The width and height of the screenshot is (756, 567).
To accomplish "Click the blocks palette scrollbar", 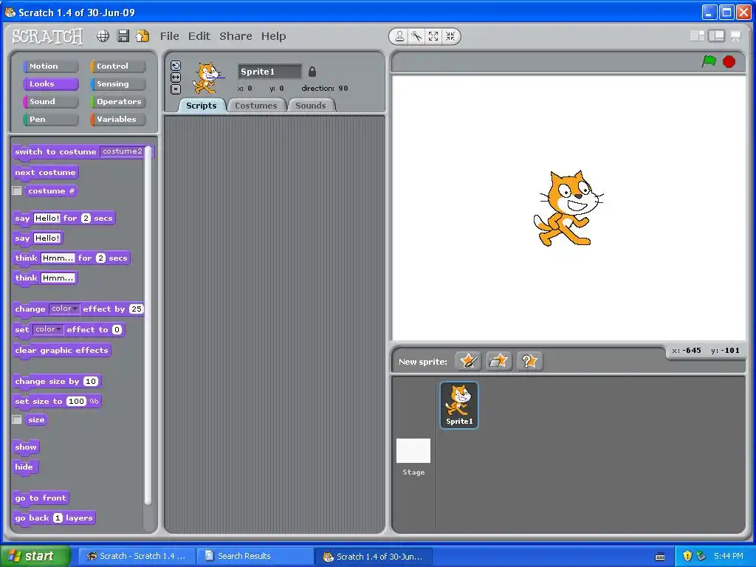I will click(148, 324).
